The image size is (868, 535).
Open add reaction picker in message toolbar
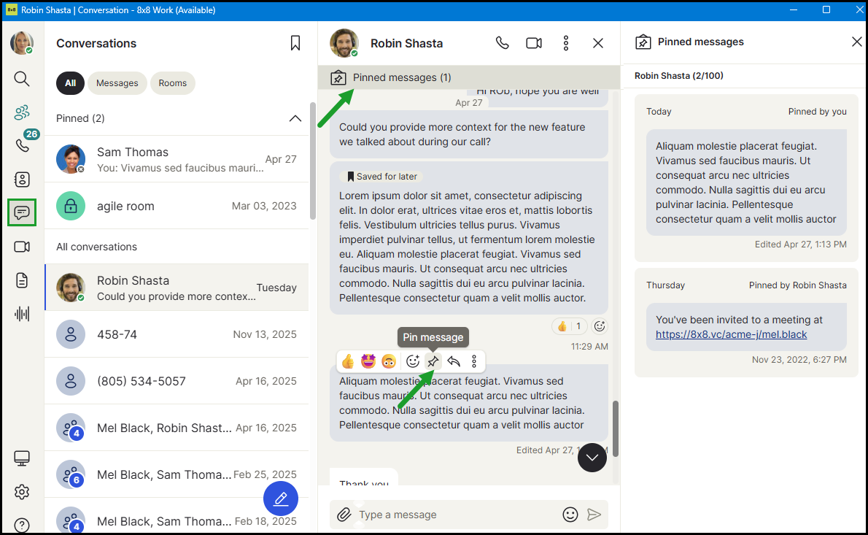pyautogui.click(x=412, y=361)
